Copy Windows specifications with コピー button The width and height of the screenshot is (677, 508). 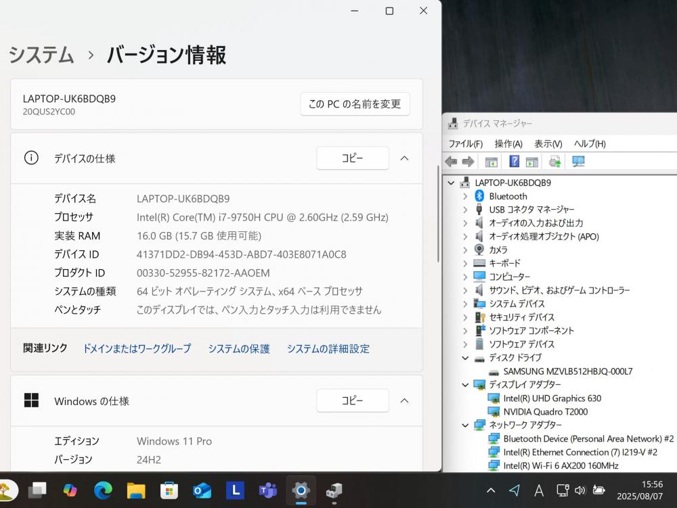[352, 400]
